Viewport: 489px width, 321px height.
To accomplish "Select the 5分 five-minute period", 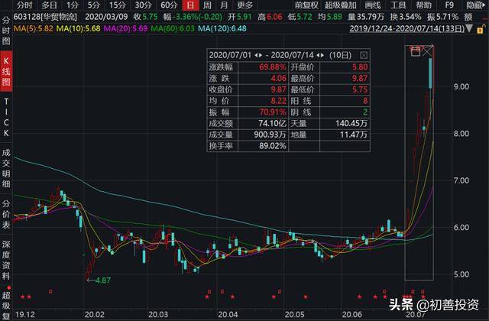I will point(93,5).
